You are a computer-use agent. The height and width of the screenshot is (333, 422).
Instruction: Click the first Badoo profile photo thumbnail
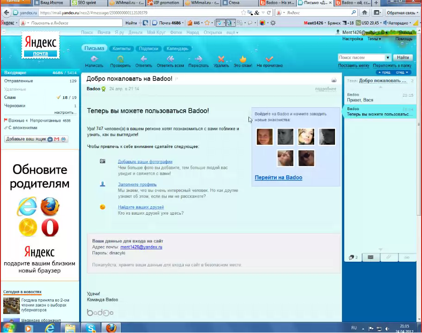click(264, 136)
